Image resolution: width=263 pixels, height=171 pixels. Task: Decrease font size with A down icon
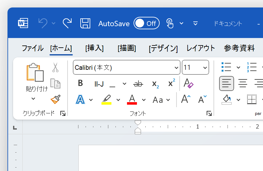pos(202,99)
